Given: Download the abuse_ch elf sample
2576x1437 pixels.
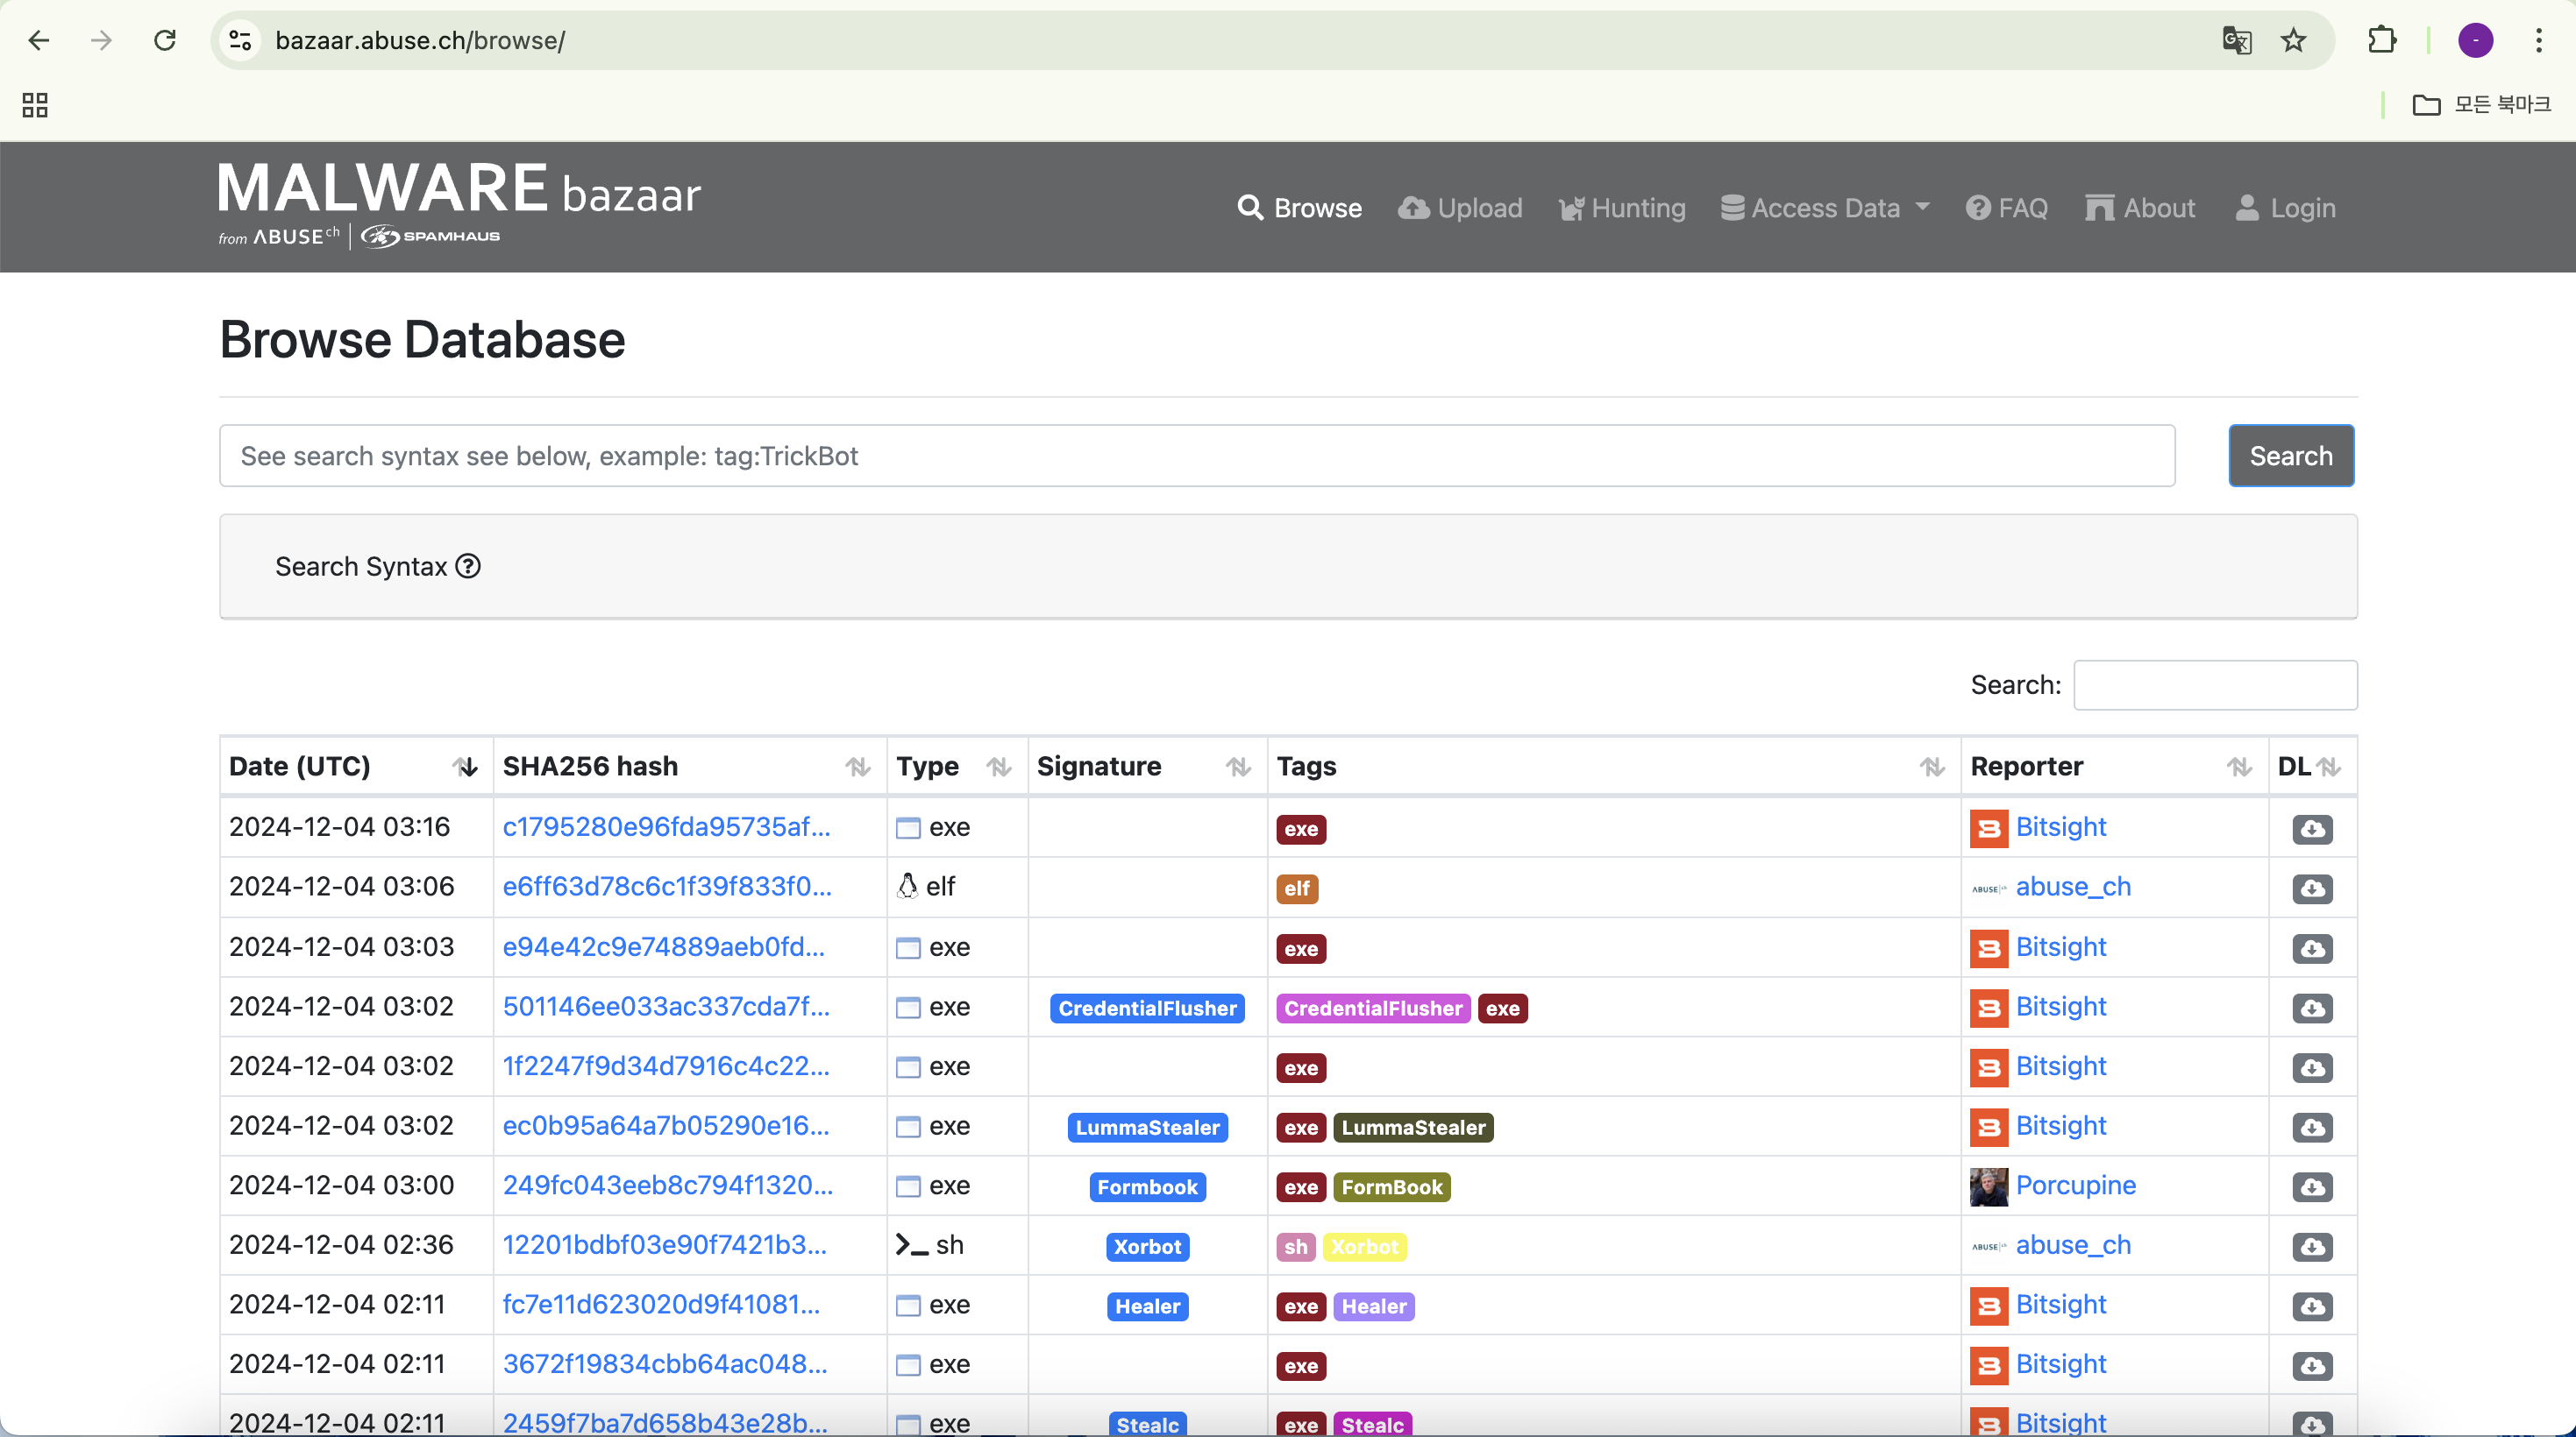Looking at the screenshot, I should click(x=2311, y=888).
